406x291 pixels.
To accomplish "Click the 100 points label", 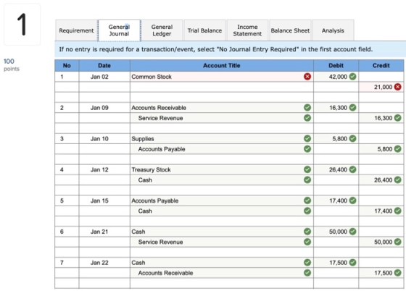I will pos(12,64).
